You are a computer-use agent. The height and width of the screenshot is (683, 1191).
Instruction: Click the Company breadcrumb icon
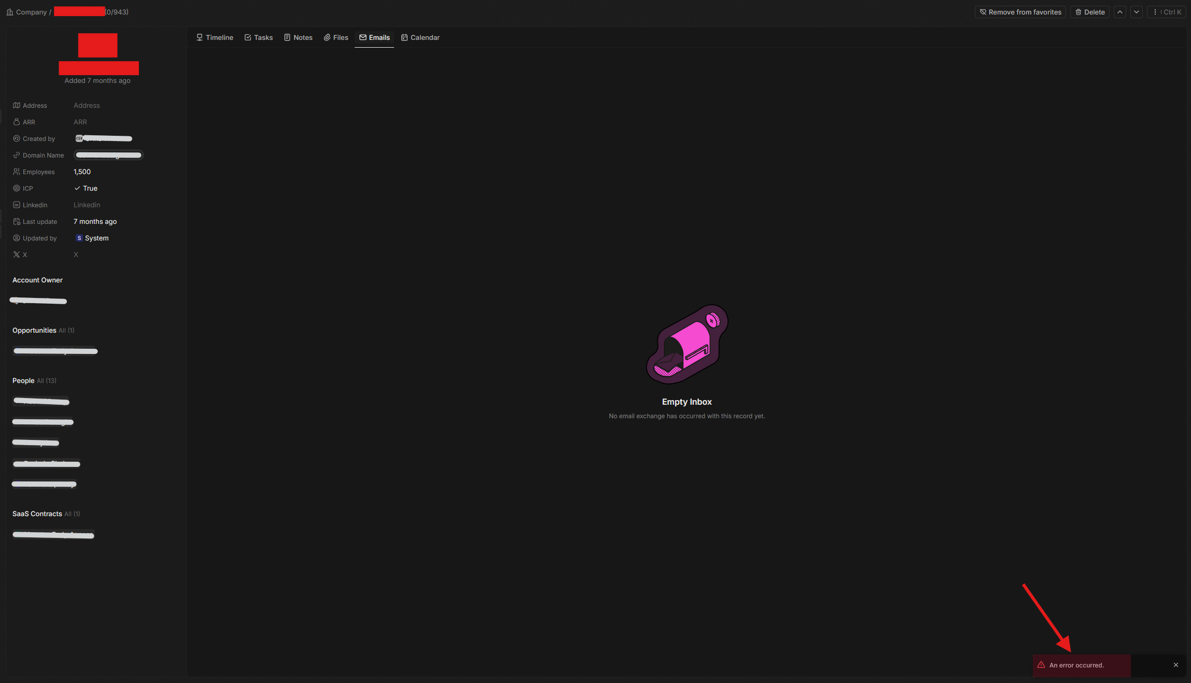[10, 12]
